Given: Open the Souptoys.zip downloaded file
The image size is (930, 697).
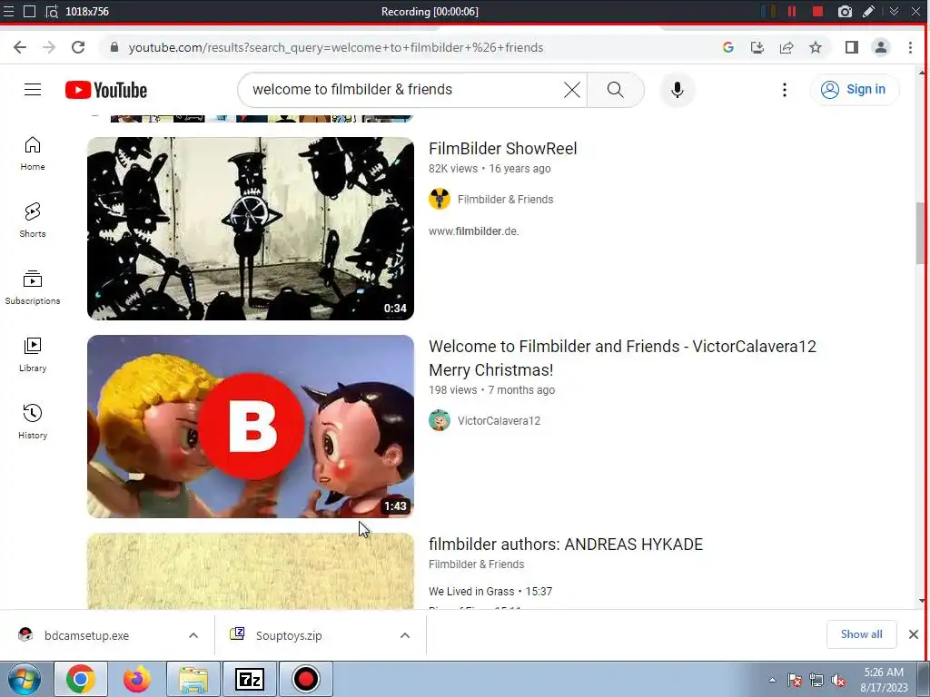Looking at the screenshot, I should point(289,635).
